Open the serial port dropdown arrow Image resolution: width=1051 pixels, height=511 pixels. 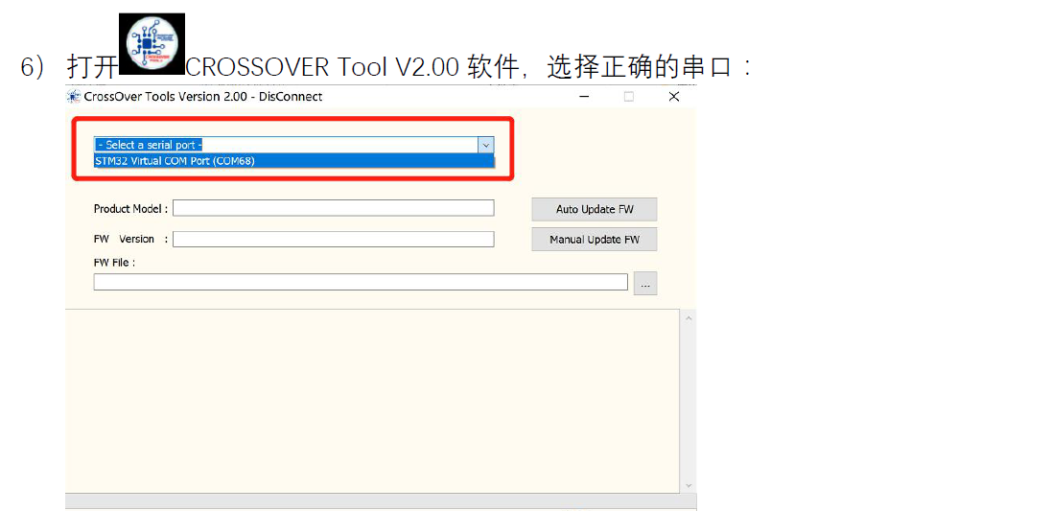[x=486, y=145]
